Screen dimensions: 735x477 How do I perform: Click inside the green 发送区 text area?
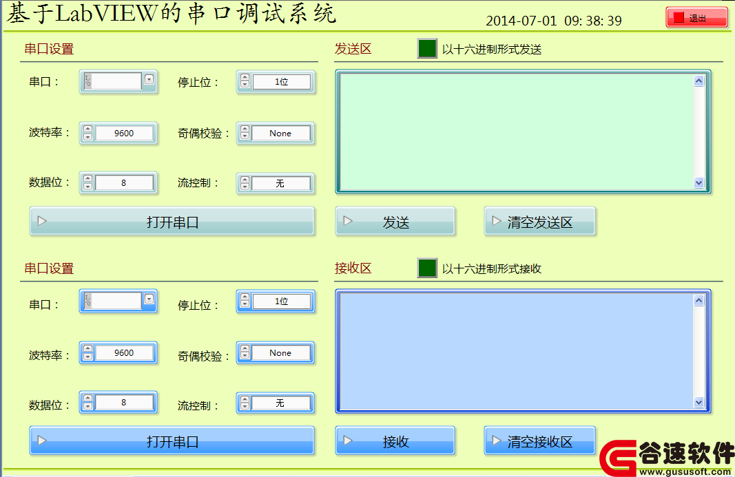pos(516,131)
